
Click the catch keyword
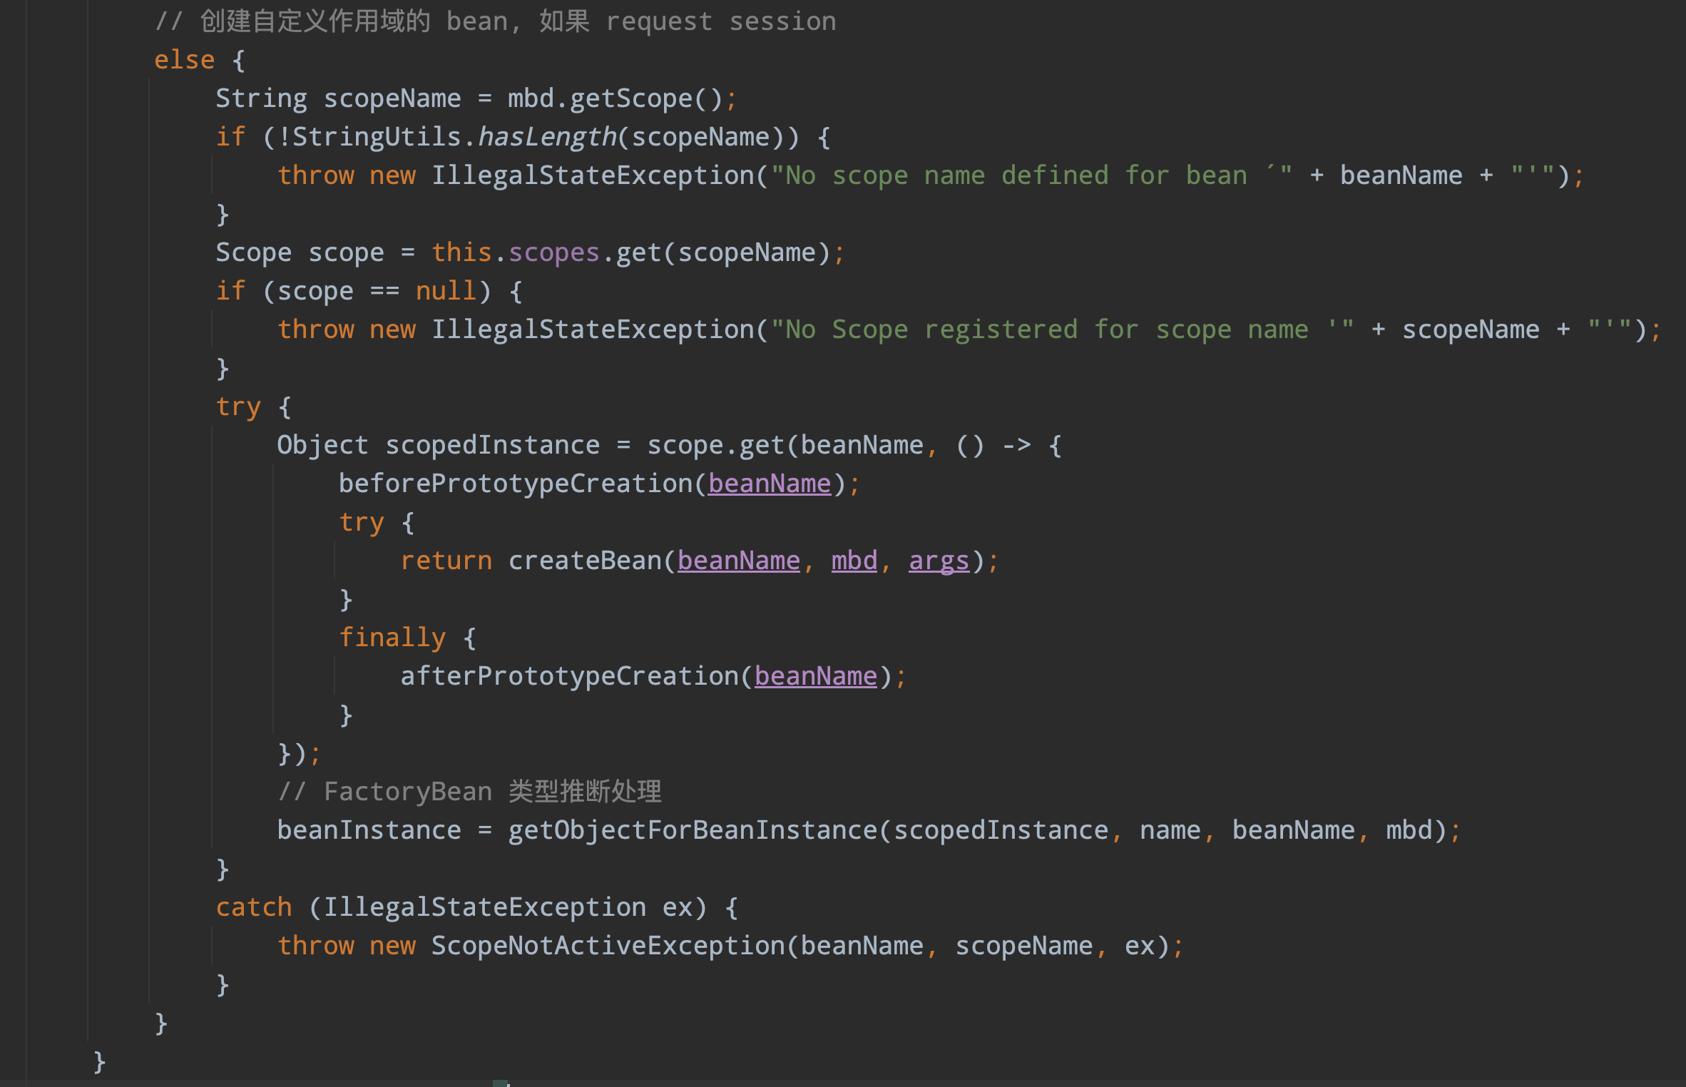tap(254, 907)
